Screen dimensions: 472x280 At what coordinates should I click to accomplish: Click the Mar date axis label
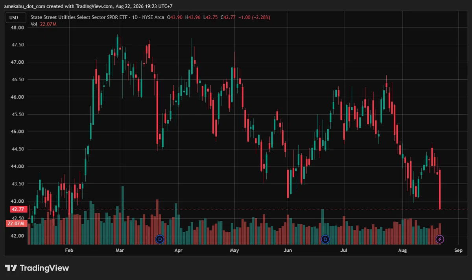point(120,250)
